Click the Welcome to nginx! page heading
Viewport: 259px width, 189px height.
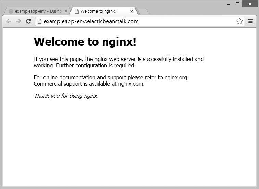coord(85,42)
